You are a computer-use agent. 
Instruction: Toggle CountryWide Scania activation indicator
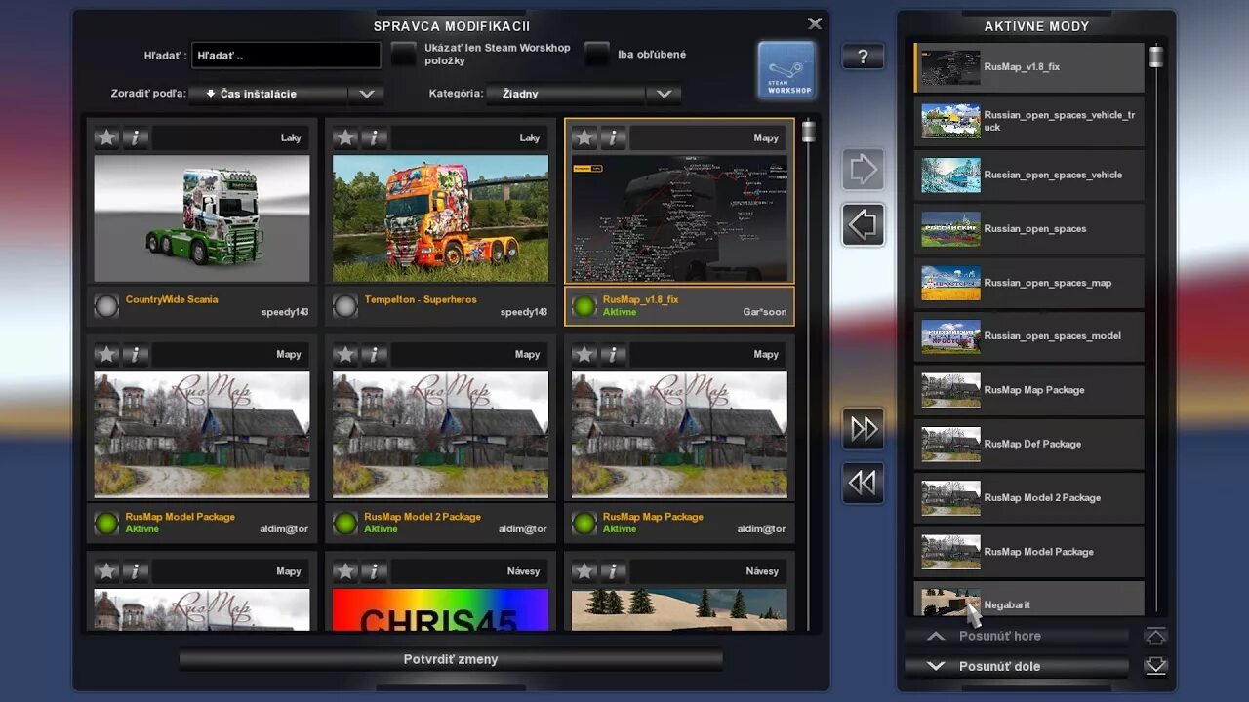106,306
